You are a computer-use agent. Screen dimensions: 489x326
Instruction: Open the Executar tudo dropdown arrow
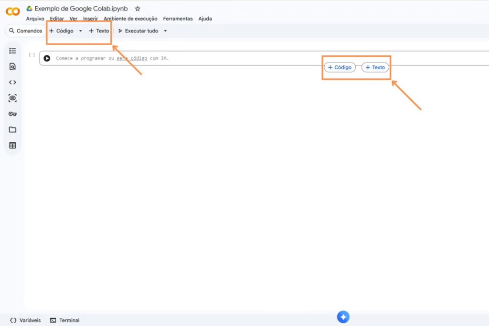[x=165, y=31]
